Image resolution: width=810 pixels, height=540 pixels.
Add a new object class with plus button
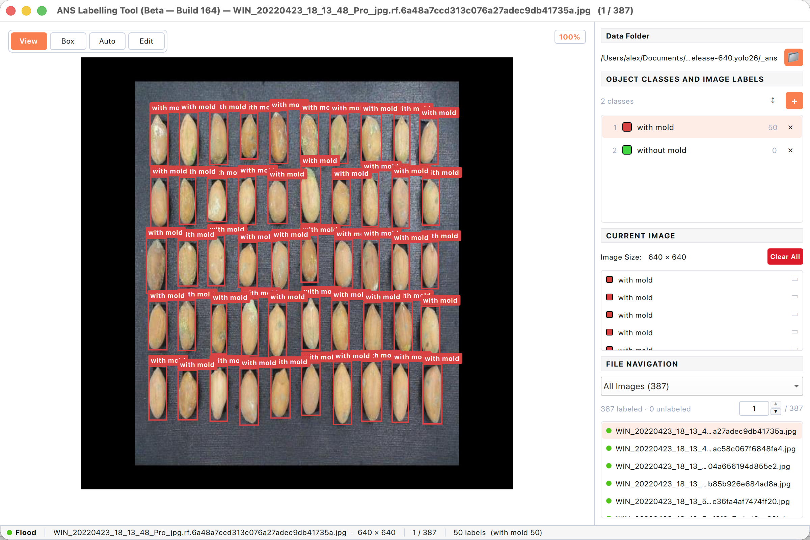794,101
